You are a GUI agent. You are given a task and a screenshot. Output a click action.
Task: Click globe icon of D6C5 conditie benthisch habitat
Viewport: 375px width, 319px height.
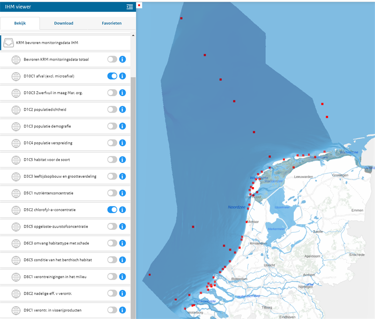click(x=16, y=260)
